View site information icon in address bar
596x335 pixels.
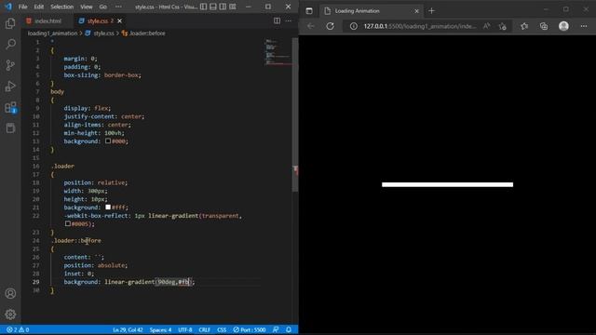(x=354, y=26)
